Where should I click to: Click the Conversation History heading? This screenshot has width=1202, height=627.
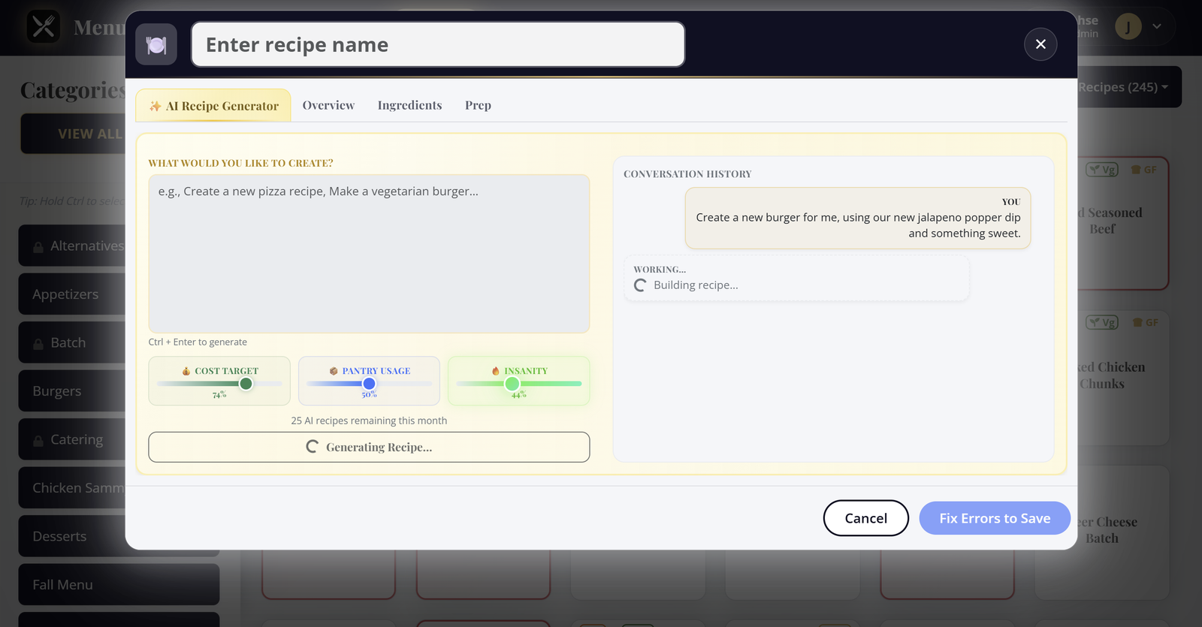click(x=687, y=173)
